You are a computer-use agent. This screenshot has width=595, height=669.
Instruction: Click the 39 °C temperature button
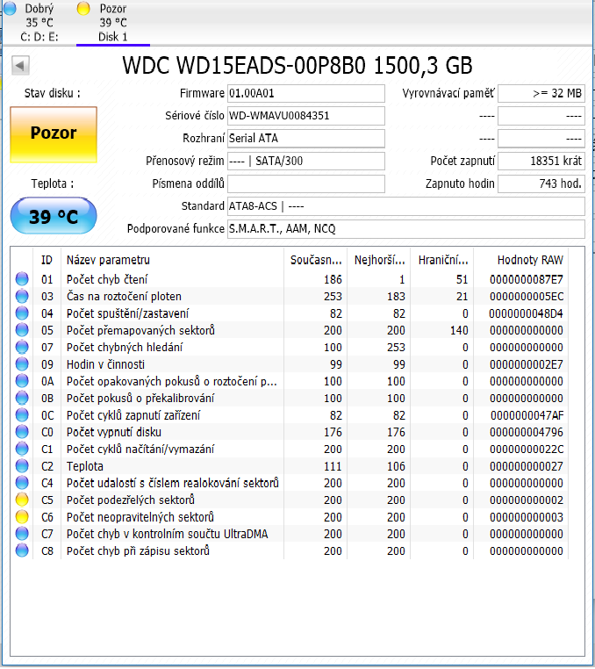coord(54,216)
